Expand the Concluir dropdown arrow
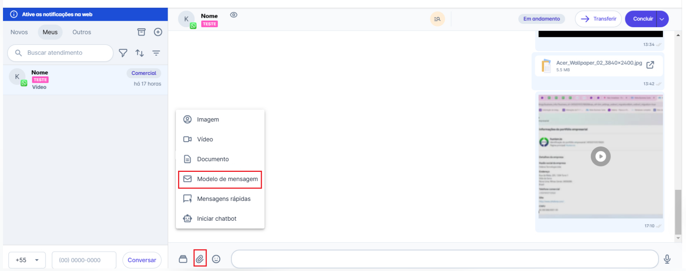 click(x=662, y=19)
